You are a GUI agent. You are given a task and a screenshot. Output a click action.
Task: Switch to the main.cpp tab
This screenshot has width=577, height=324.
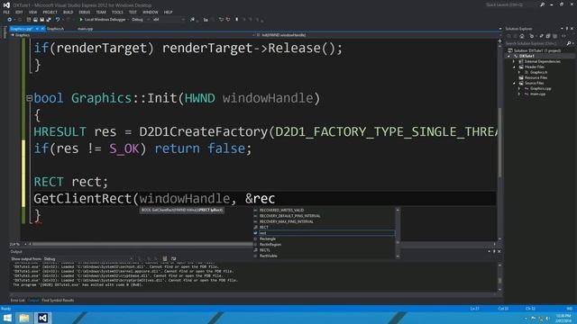click(85, 29)
